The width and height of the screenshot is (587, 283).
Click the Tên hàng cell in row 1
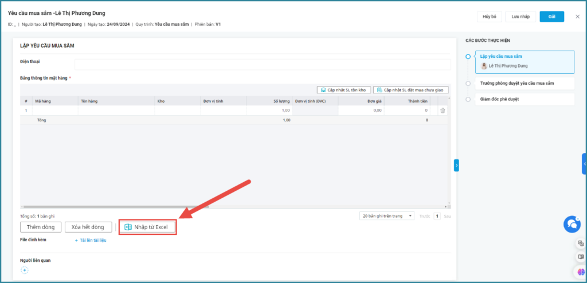point(116,111)
